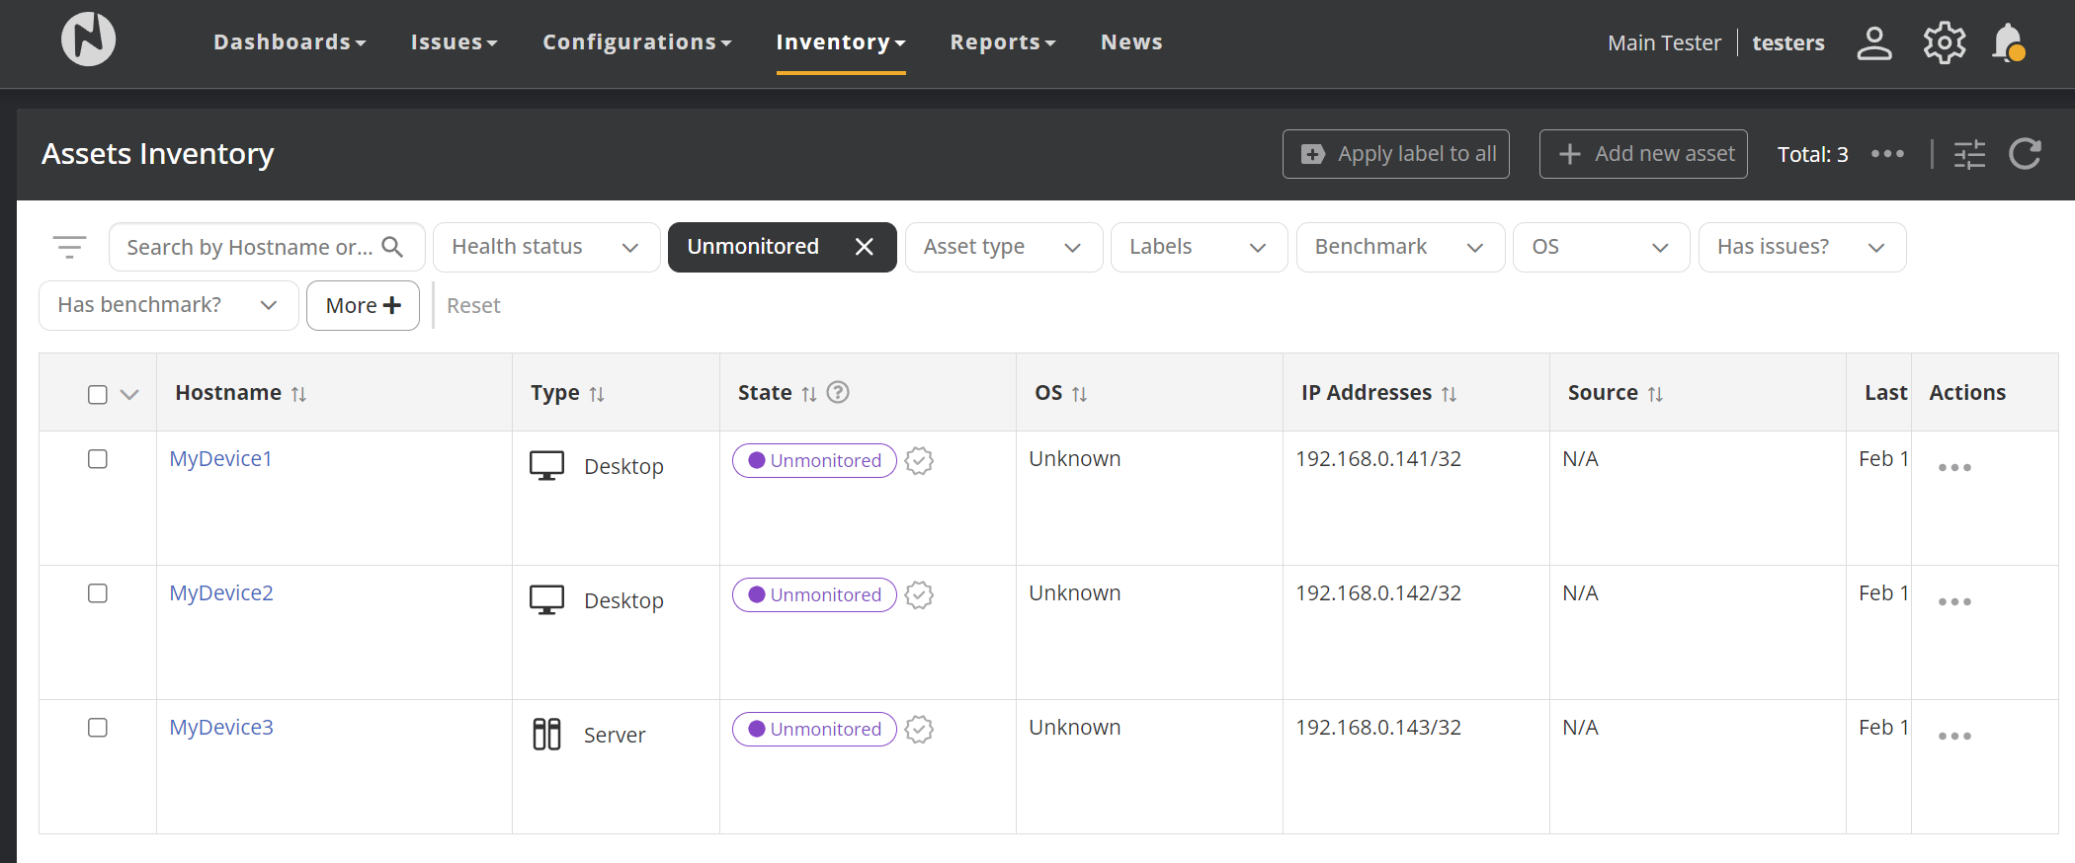Click the verified badge icon next to MyDevice1 state
The image size is (2075, 863).
(x=919, y=461)
